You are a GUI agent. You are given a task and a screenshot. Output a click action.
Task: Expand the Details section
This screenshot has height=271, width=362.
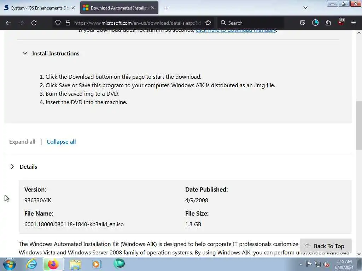click(x=24, y=167)
